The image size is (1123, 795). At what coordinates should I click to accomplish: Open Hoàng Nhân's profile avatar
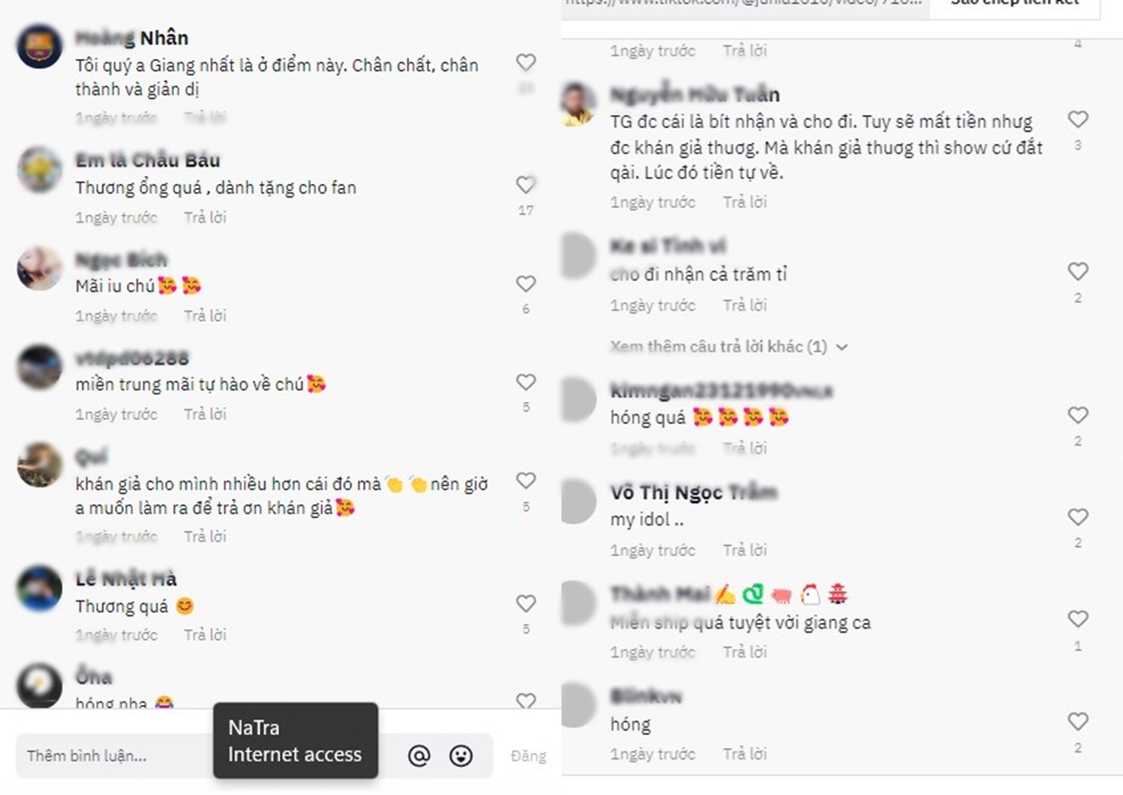tap(39, 46)
